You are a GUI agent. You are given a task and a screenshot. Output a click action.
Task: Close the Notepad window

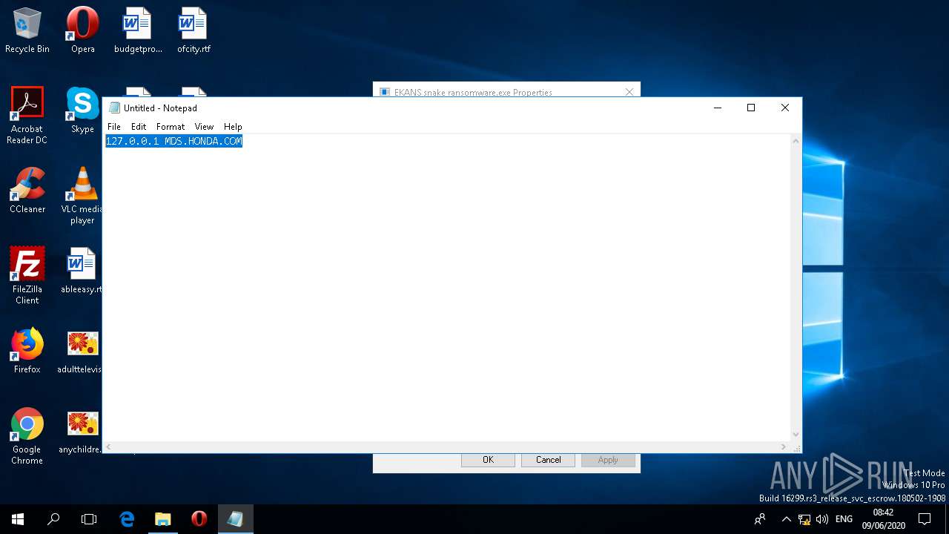785,108
